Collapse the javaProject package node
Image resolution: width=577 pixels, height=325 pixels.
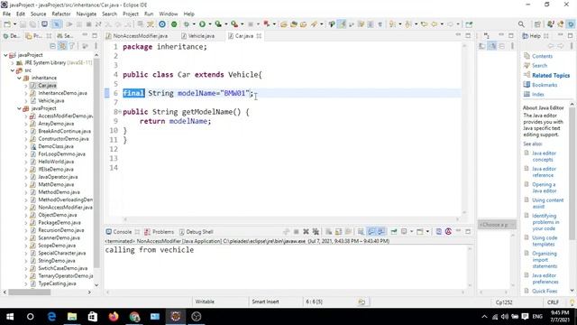pyautogui.click(x=19, y=108)
